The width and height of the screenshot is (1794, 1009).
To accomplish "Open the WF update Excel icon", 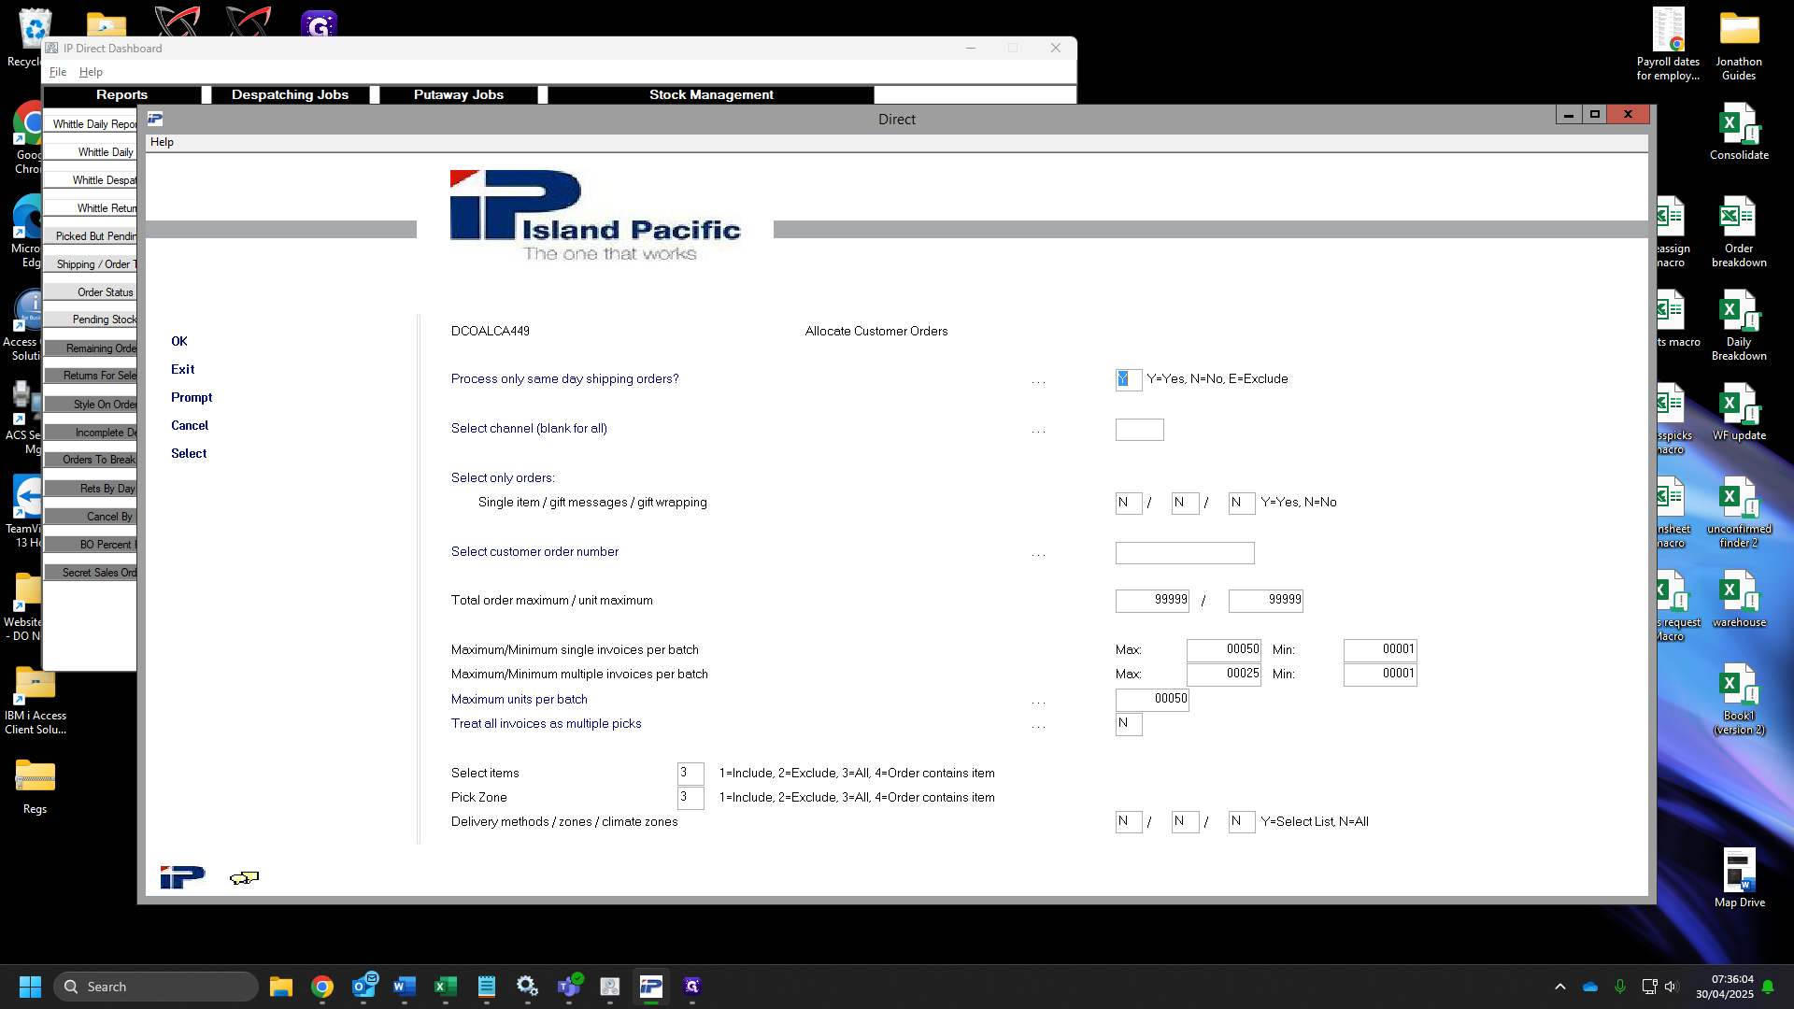I will [1739, 412].
